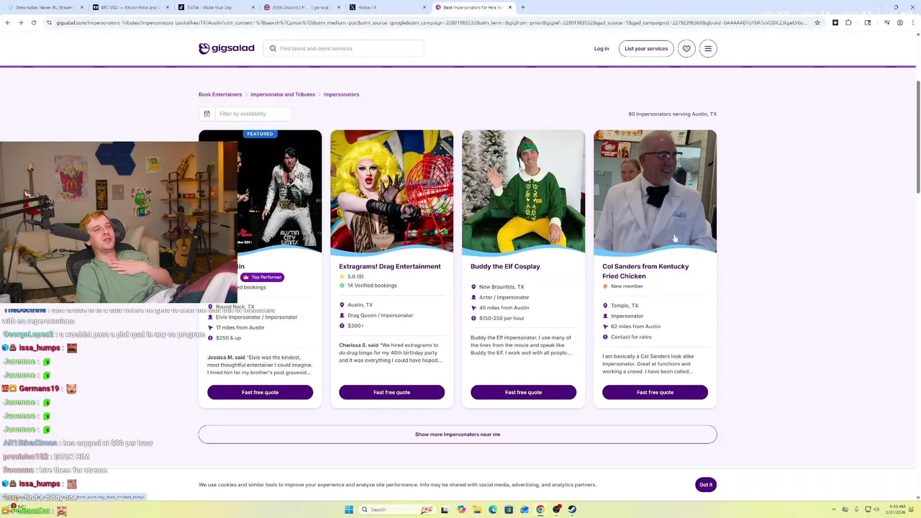
Task: Click the browser address bar URL
Action: click(432, 22)
